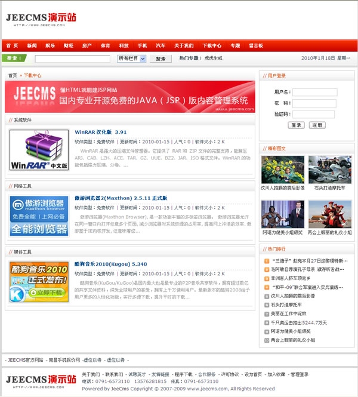Click the 密码 password field
This screenshot has height=397, width=358.
tap(314, 103)
